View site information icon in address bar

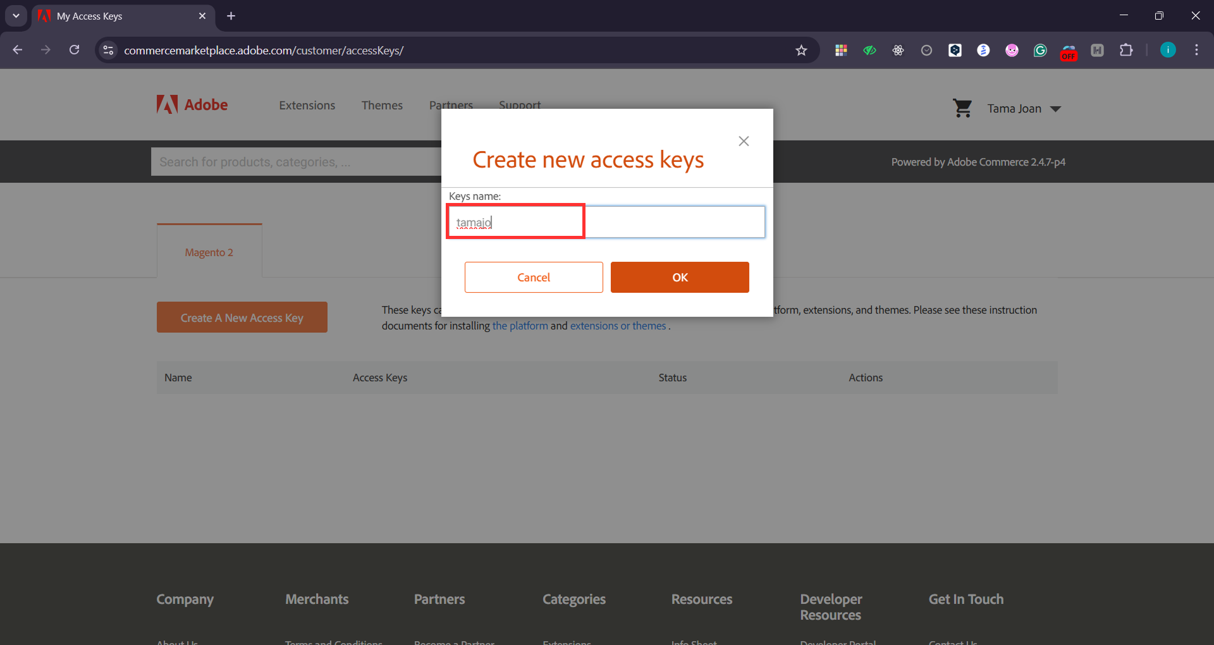(108, 50)
